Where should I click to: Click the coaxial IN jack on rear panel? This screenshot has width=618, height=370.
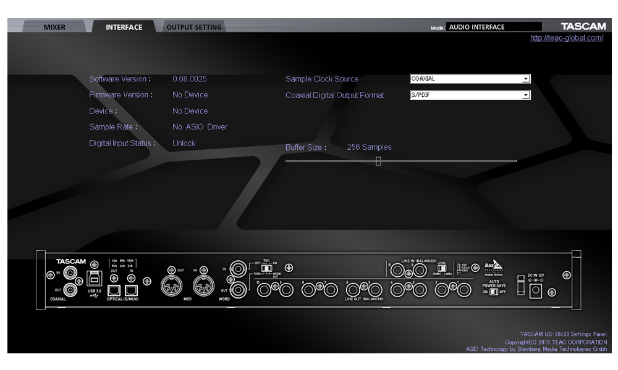point(70,272)
